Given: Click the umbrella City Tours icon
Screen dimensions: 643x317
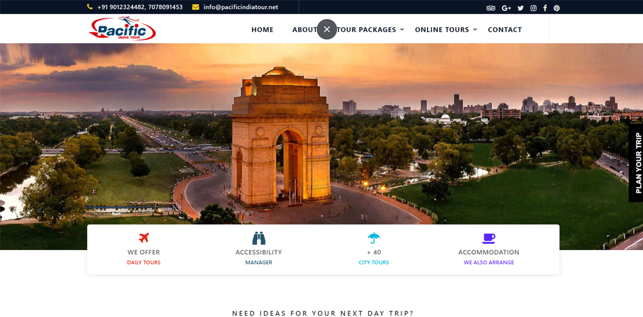Looking at the screenshot, I should pyautogui.click(x=374, y=238).
